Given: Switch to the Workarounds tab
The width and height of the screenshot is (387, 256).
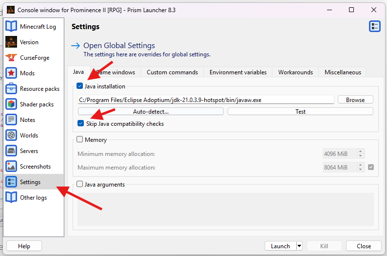Looking at the screenshot, I should click(x=295, y=72).
